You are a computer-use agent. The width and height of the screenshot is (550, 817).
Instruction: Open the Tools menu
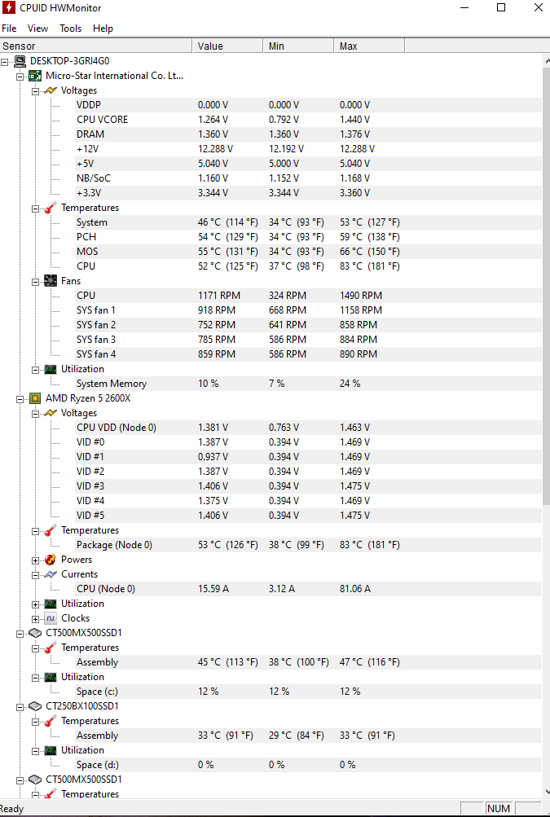[x=70, y=28]
